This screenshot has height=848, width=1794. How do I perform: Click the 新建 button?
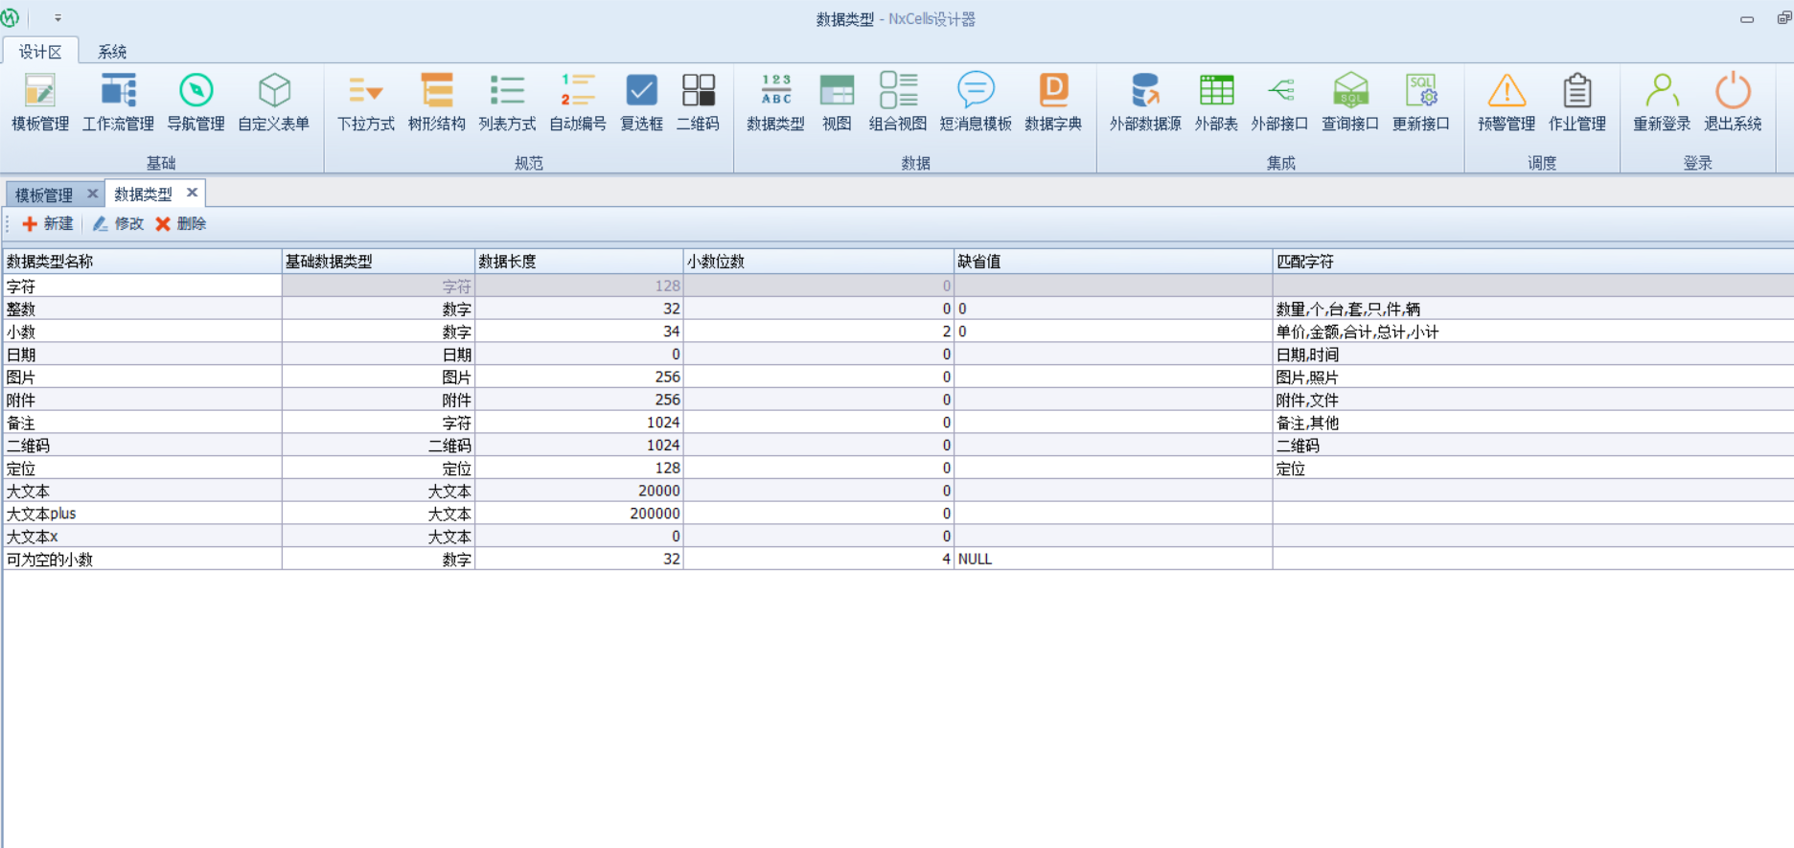click(48, 224)
